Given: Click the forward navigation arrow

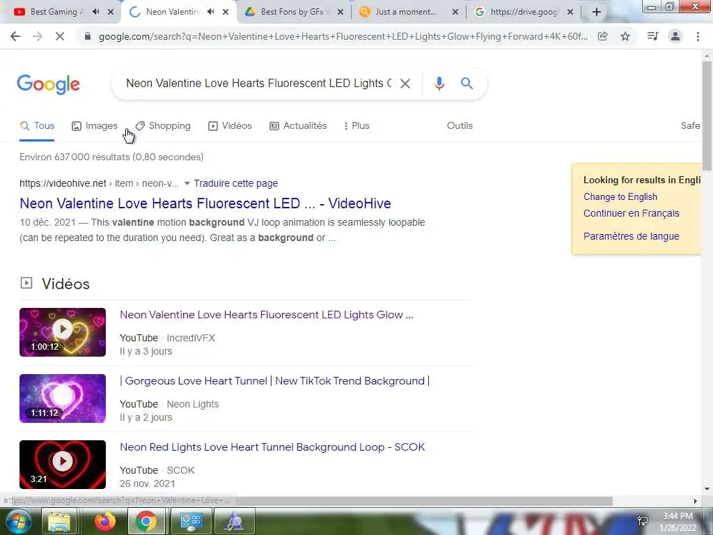Looking at the screenshot, I should [x=38, y=36].
